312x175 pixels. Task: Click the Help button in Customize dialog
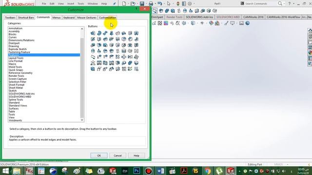(x=136, y=156)
